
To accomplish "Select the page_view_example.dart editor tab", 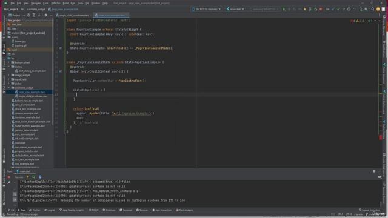I will pos(112,15).
